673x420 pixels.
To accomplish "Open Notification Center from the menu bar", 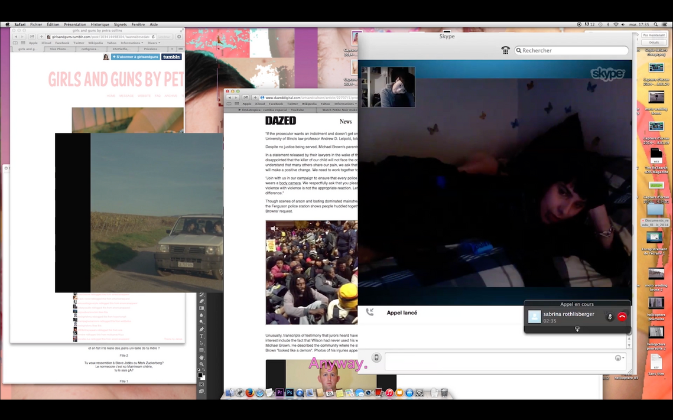I will (664, 24).
